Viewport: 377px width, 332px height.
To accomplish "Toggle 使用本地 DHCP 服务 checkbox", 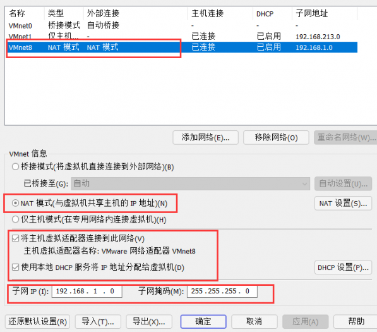I will pyautogui.click(x=15, y=267).
